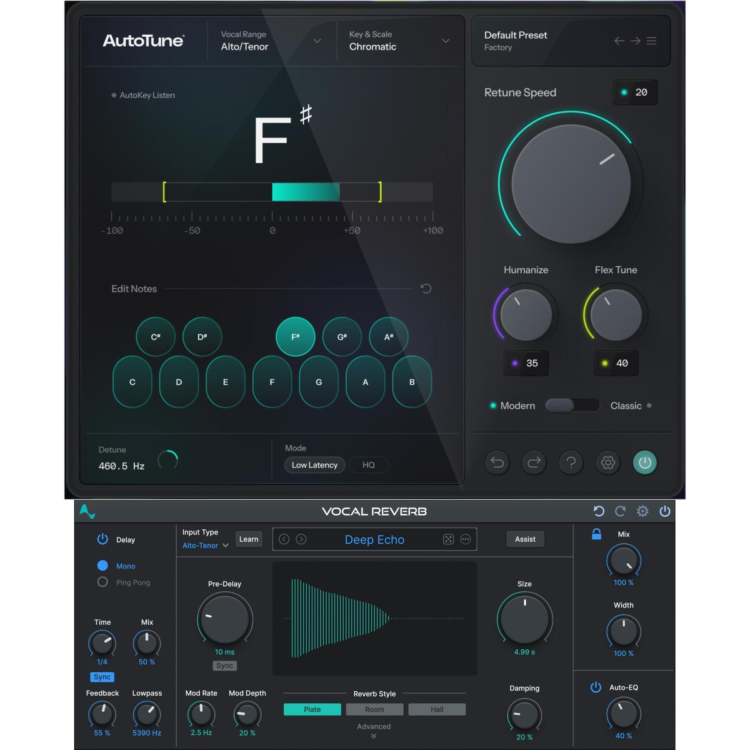Screen dimensions: 750x750
Task: Click the Assist button
Action: 525,539
